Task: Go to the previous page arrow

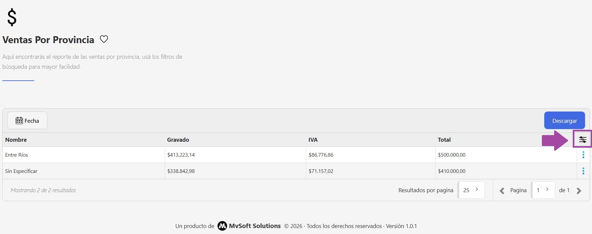Action: (x=502, y=191)
